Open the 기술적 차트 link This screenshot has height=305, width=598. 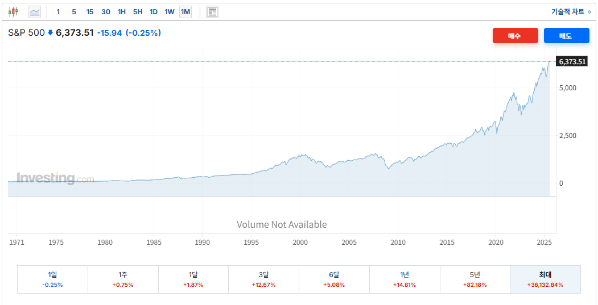571,11
